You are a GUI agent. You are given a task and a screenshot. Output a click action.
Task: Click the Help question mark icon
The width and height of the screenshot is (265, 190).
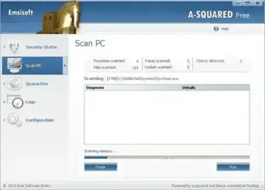[x=216, y=29]
